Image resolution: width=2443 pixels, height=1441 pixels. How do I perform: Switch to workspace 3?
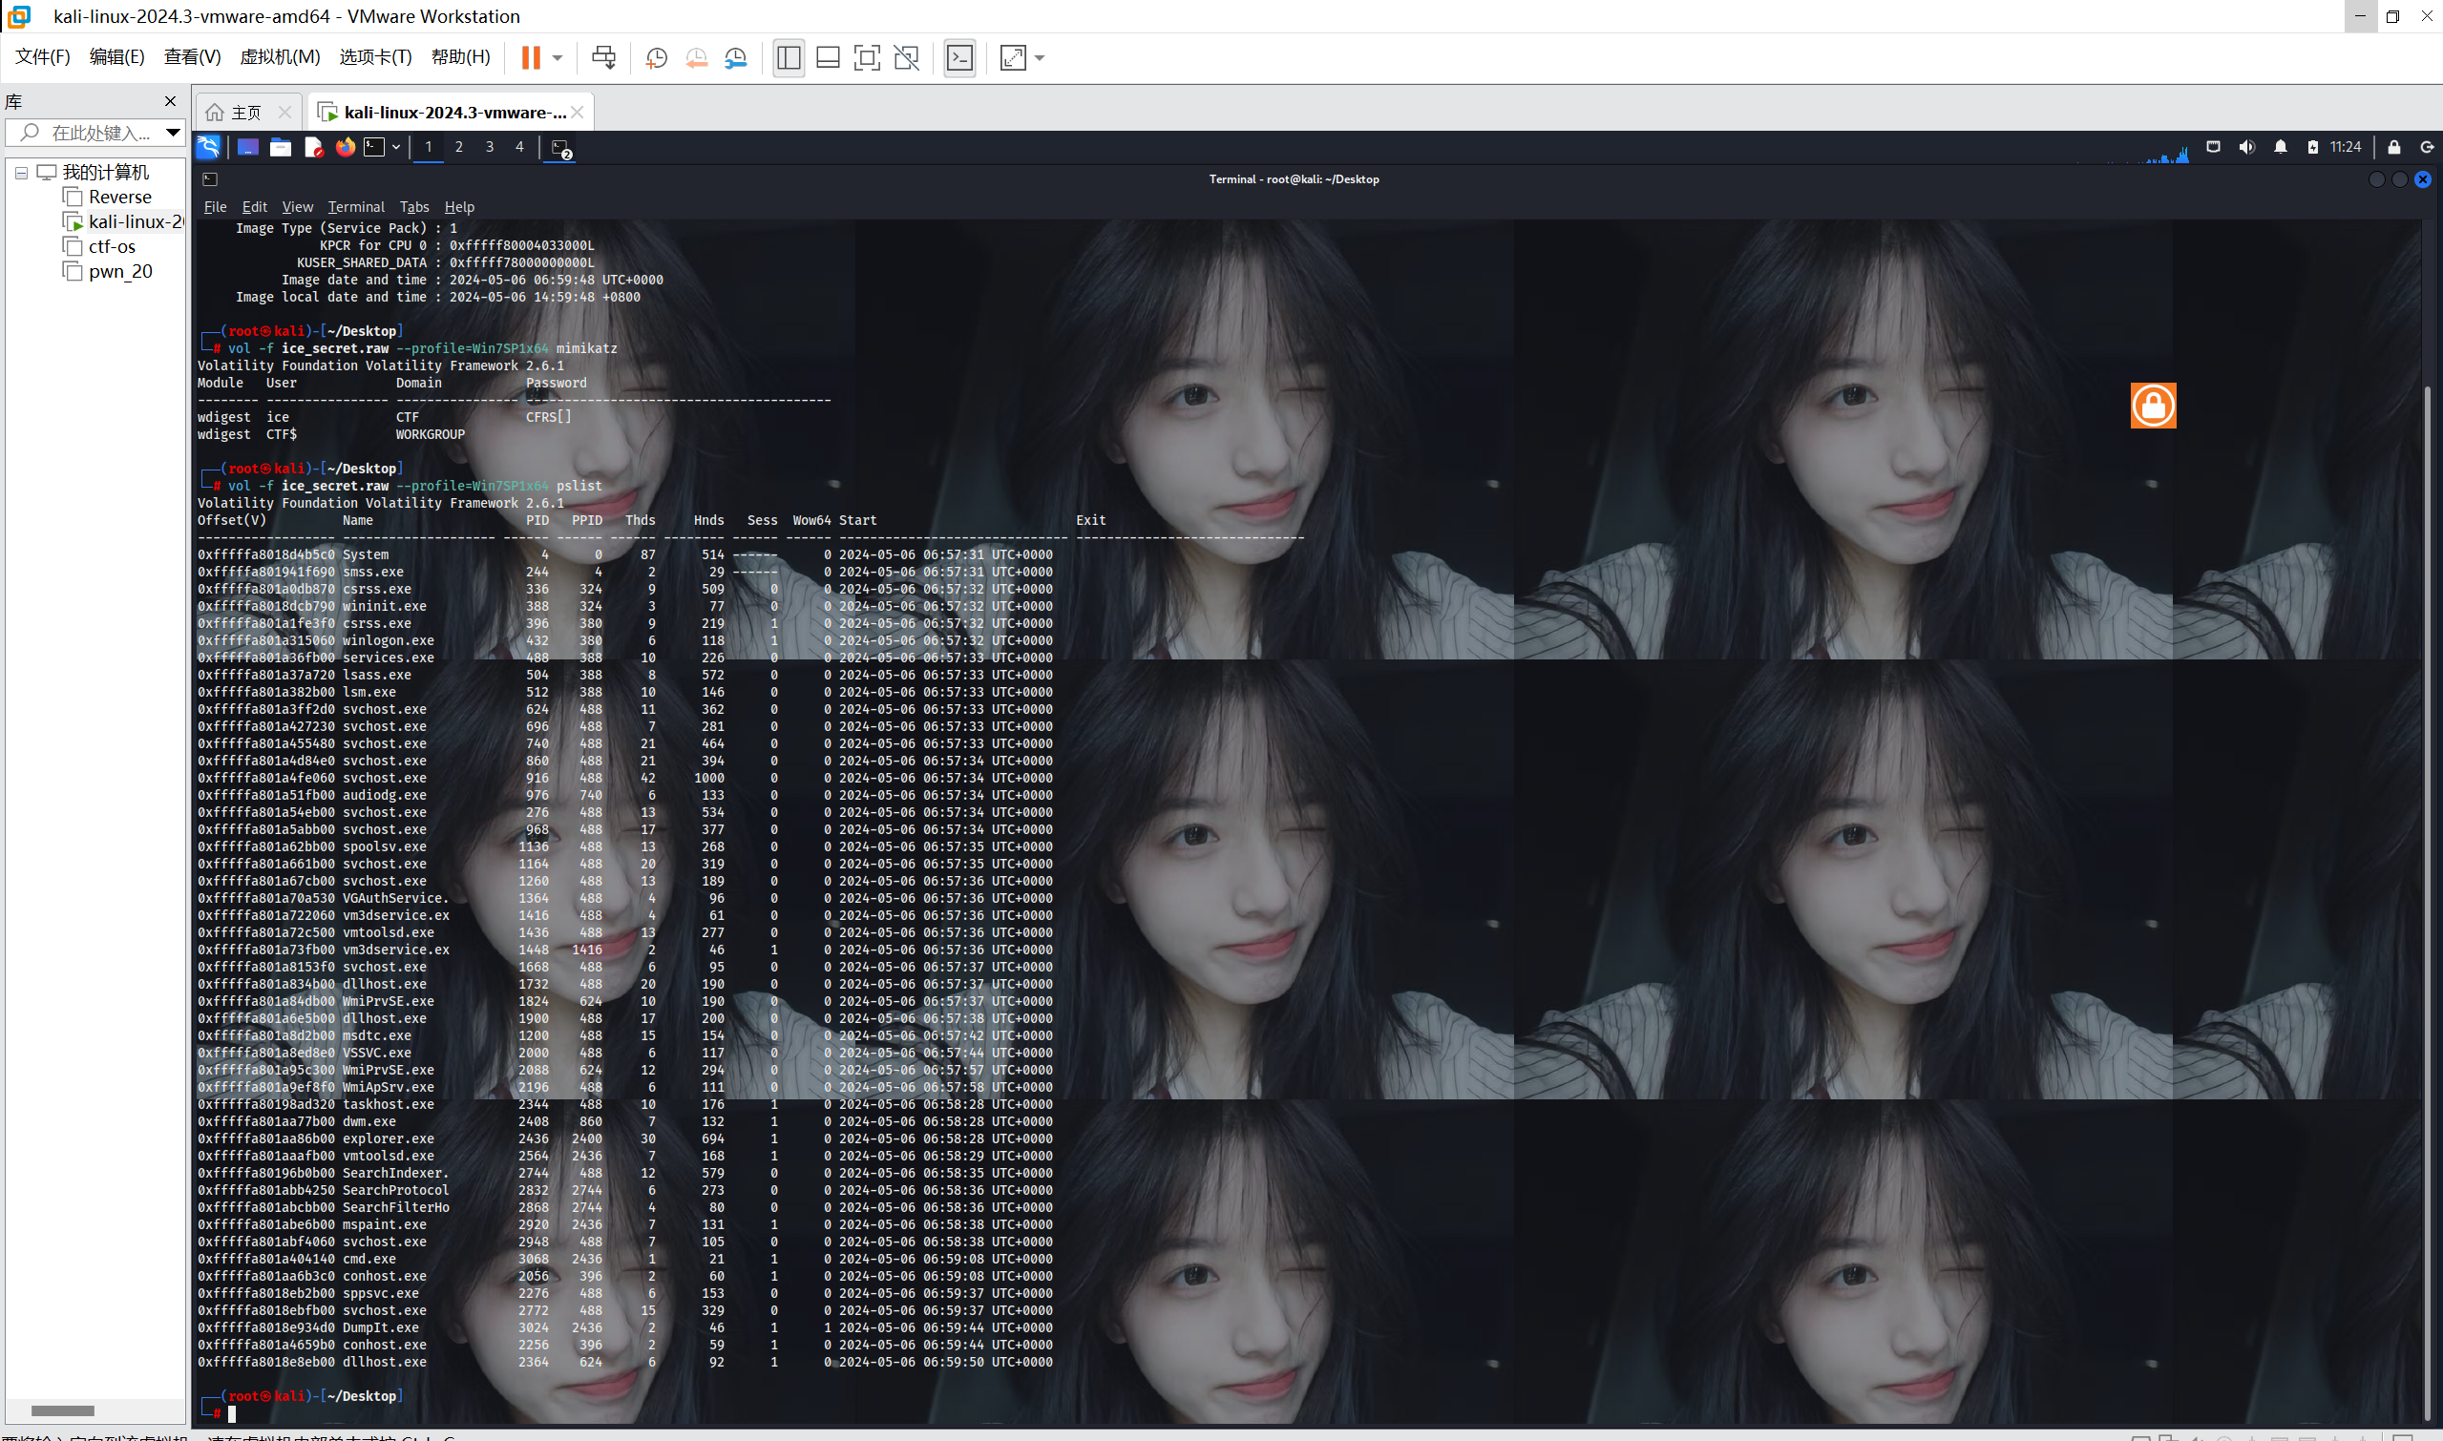(x=490, y=148)
